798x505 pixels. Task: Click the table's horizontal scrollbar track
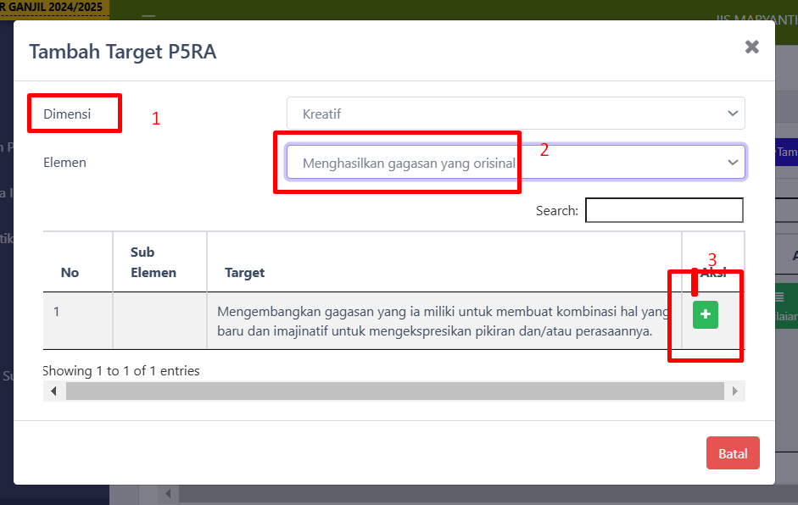(394, 391)
